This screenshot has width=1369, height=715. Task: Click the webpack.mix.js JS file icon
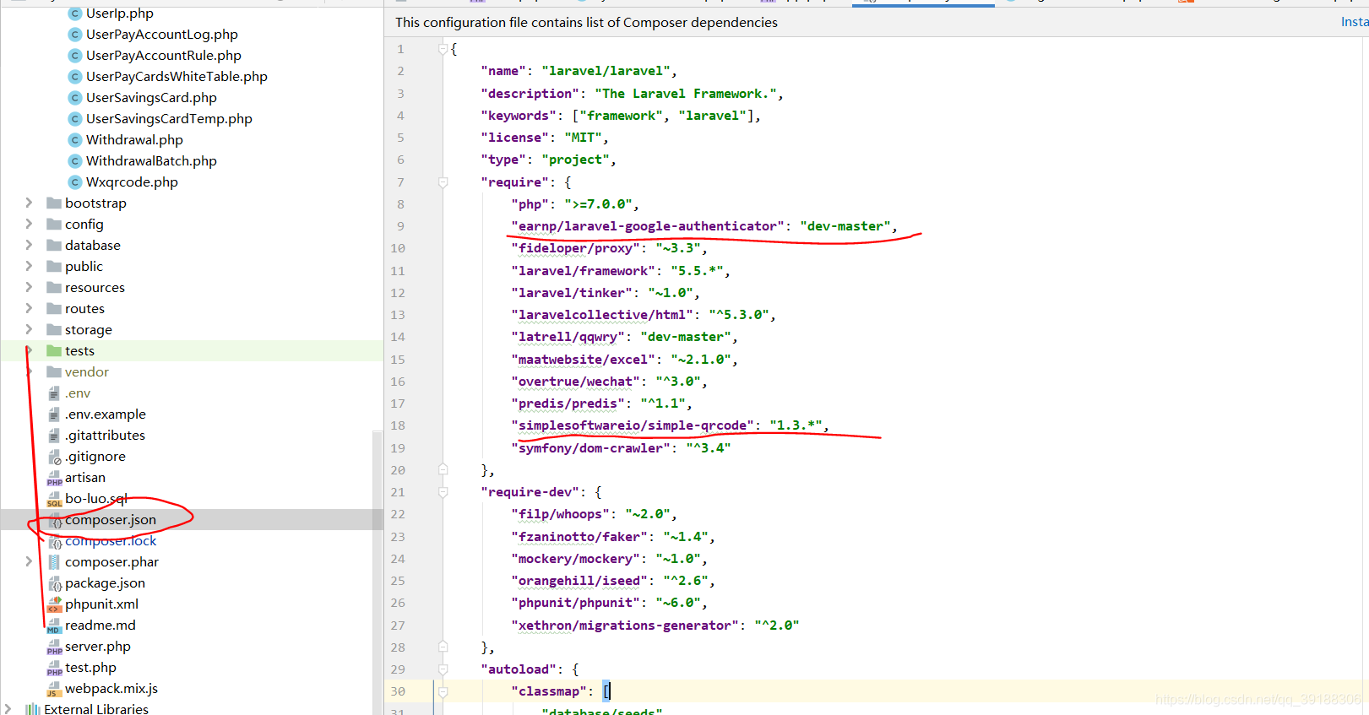coord(54,689)
